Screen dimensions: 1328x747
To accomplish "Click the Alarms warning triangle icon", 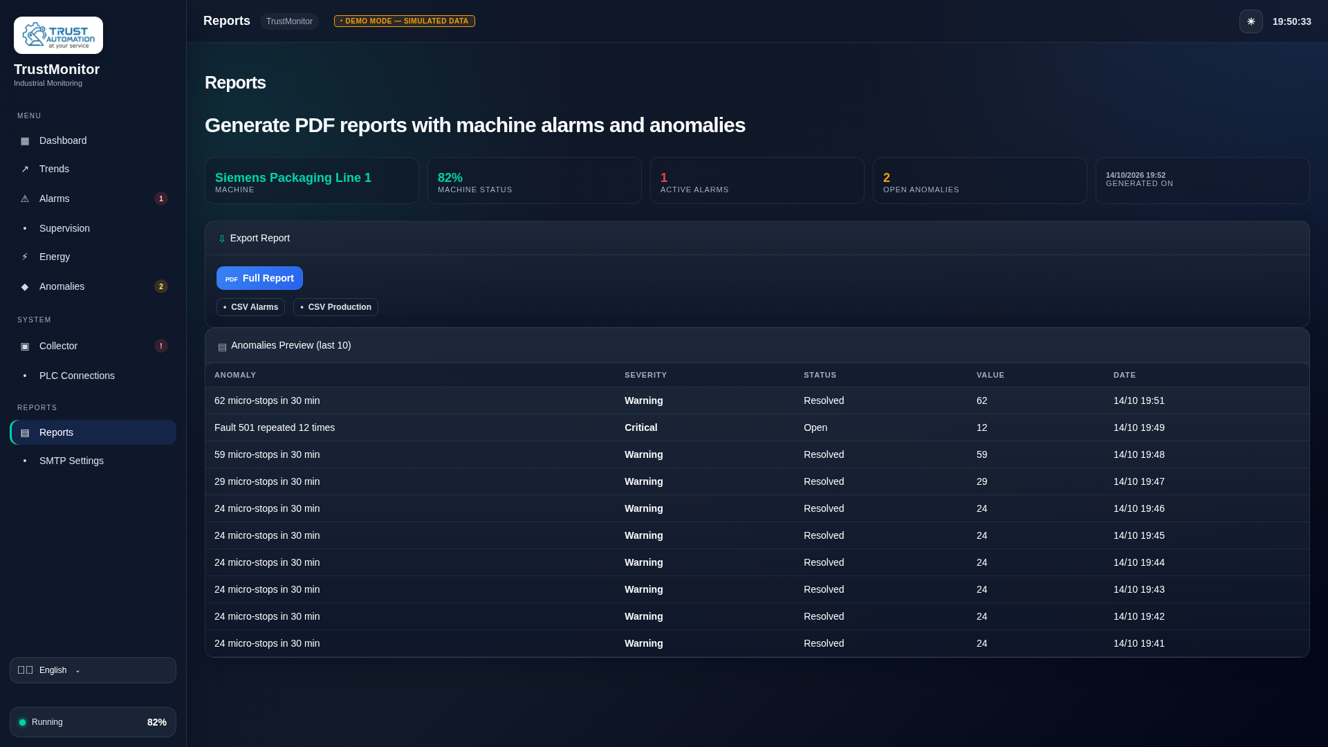I will [x=25, y=199].
